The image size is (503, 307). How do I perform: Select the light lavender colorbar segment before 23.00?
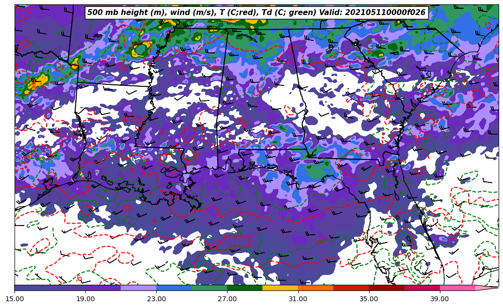click(x=139, y=288)
